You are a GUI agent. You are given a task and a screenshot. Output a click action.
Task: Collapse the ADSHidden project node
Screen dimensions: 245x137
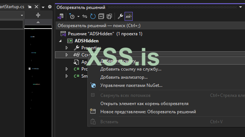tap(60, 41)
